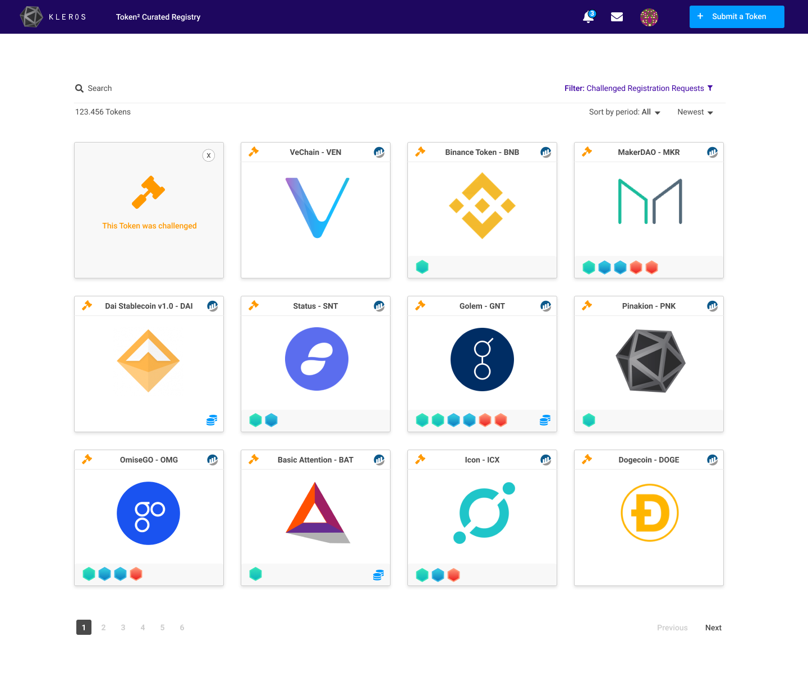Go to page 5

(x=162, y=628)
